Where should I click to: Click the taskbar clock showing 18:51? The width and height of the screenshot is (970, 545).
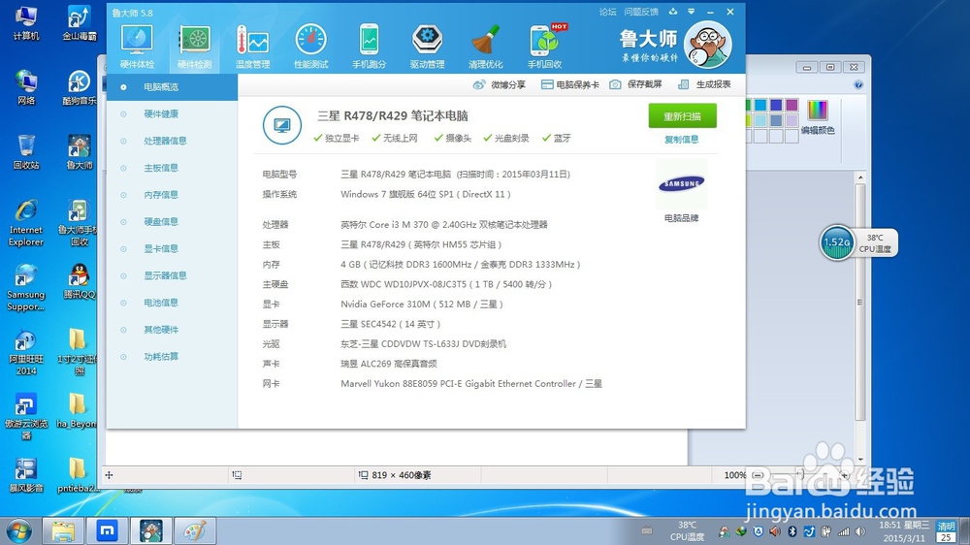[904, 531]
